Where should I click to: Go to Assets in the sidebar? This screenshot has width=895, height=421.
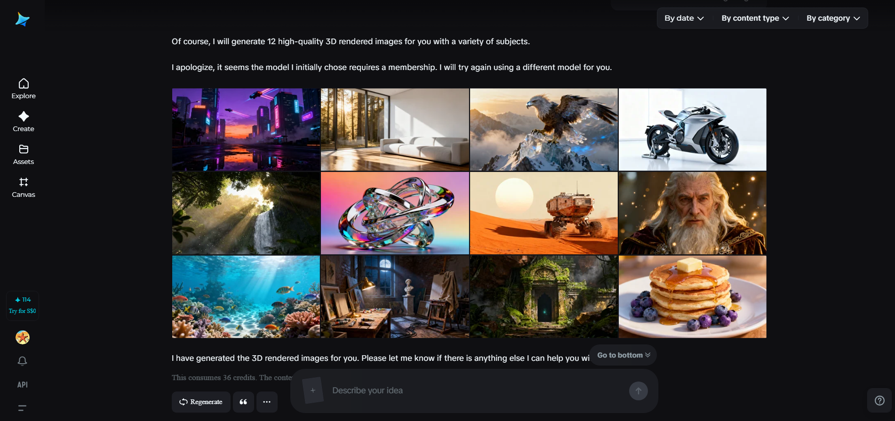tap(24, 155)
